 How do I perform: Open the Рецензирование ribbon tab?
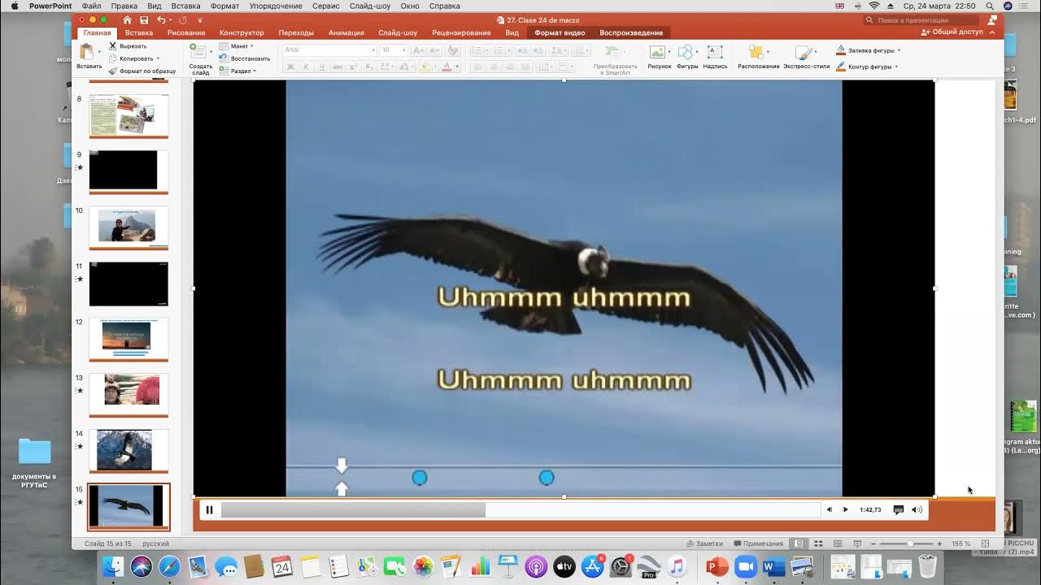click(461, 32)
